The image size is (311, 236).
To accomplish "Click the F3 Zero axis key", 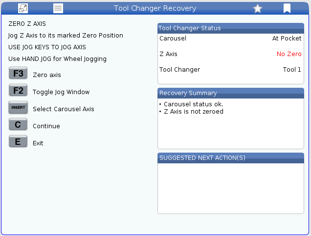I will coord(18,73).
